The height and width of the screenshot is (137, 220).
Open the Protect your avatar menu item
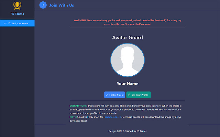point(18,23)
